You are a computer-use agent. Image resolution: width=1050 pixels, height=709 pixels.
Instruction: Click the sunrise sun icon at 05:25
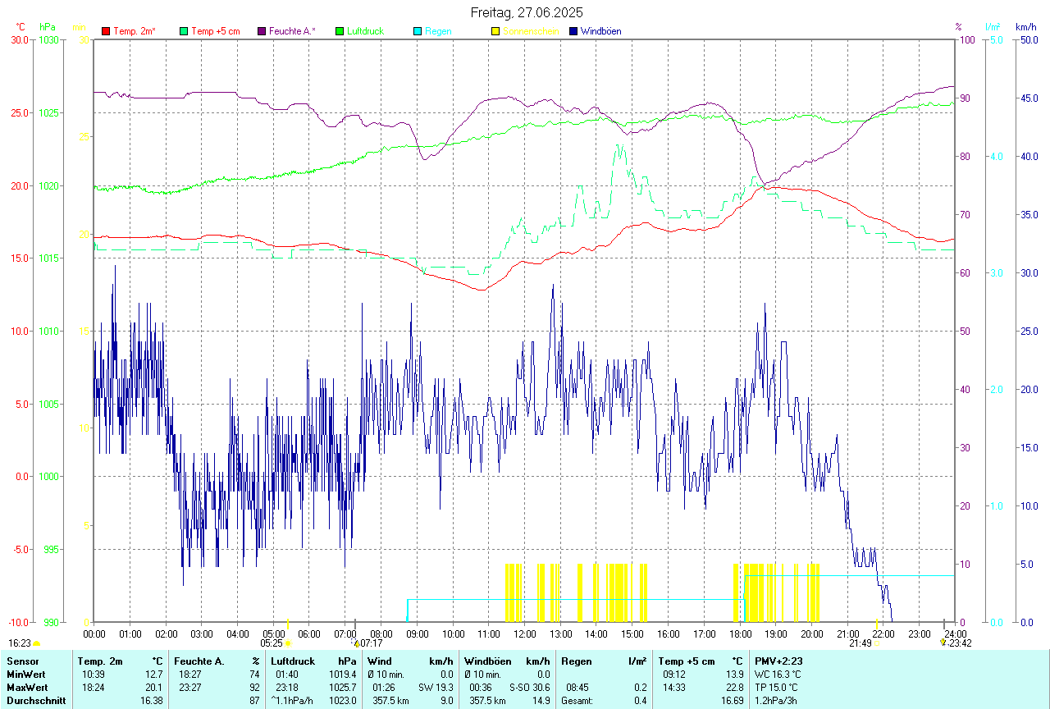[x=288, y=643]
